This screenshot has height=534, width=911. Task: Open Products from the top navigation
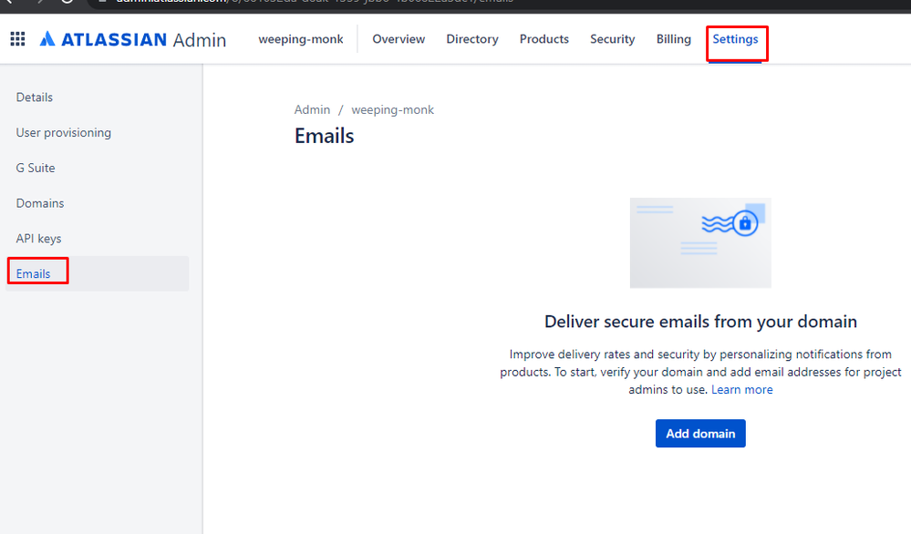pyautogui.click(x=543, y=38)
